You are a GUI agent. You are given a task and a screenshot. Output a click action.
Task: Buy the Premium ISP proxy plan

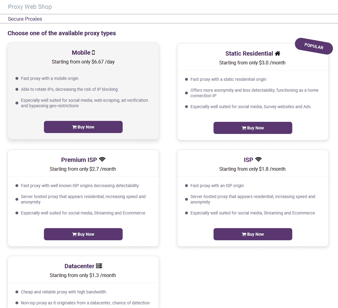pyautogui.click(x=83, y=234)
